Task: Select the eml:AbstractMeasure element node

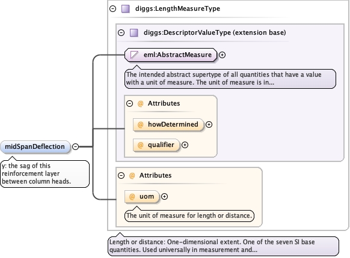Action: coord(171,55)
